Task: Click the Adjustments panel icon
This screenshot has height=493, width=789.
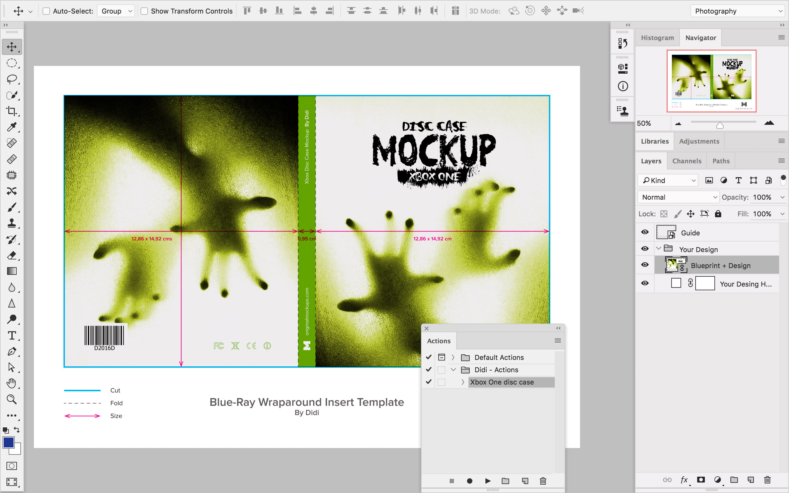Action: point(699,141)
